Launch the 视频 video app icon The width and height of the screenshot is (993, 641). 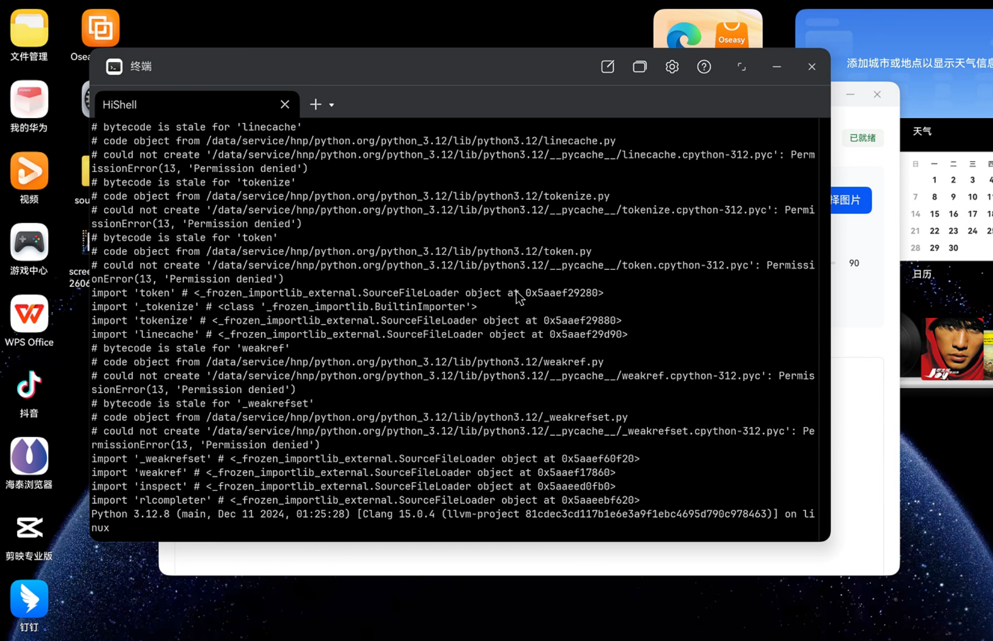point(29,171)
